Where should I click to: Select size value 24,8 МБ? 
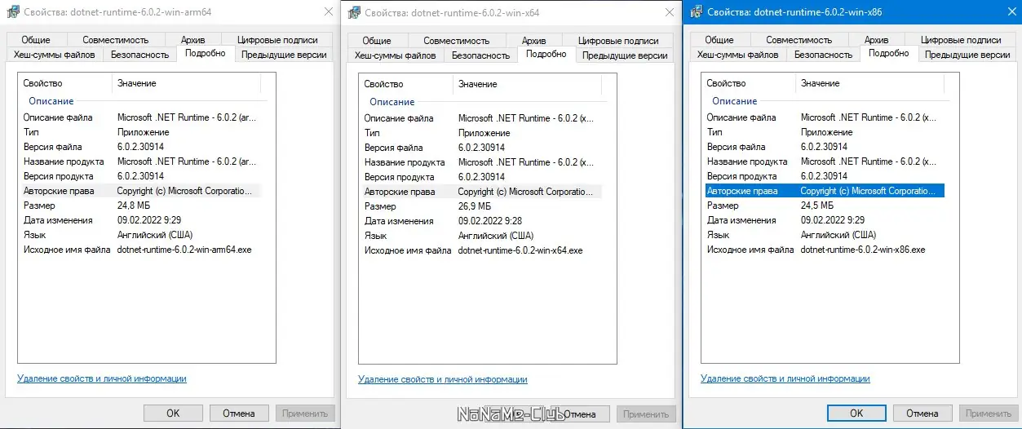134,206
